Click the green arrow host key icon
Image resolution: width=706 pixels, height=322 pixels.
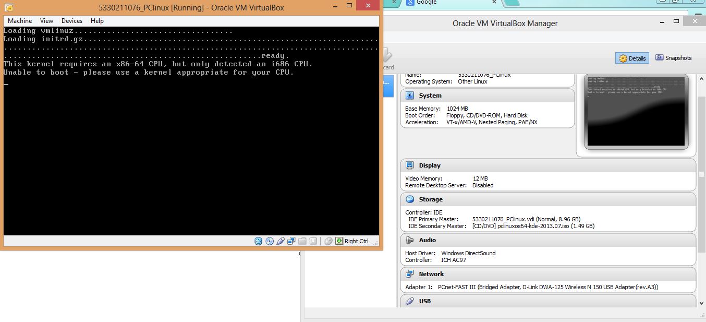click(x=339, y=241)
